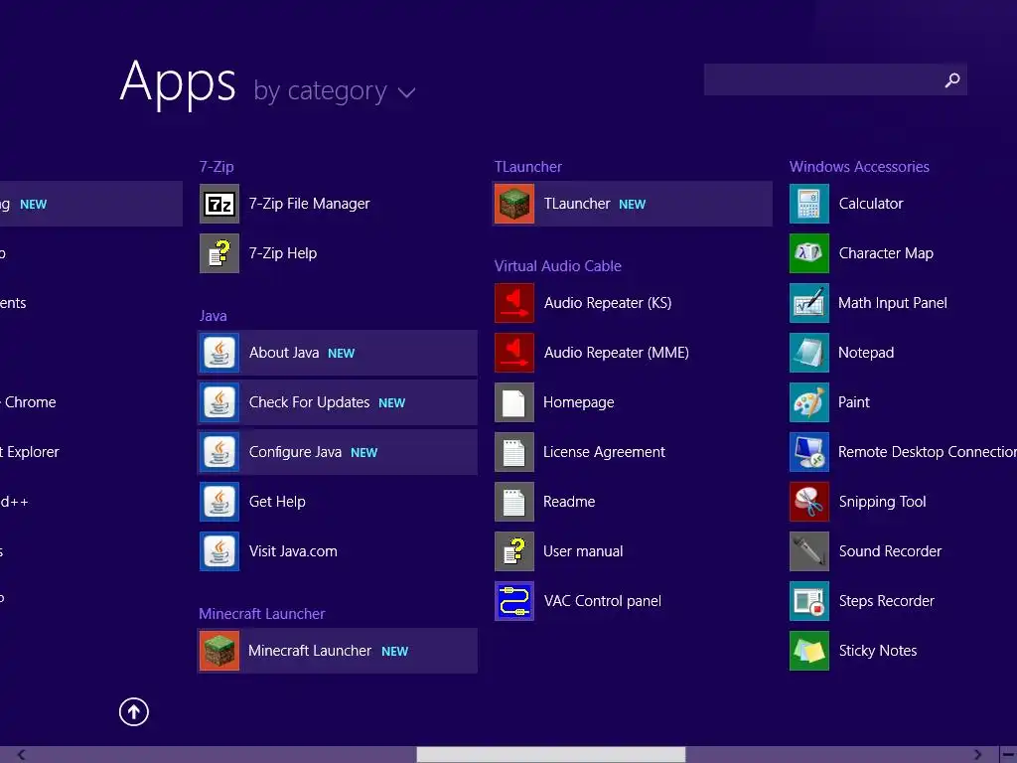Click the horizontal scrollbar thumb
This screenshot has width=1017, height=763.
tap(550, 755)
